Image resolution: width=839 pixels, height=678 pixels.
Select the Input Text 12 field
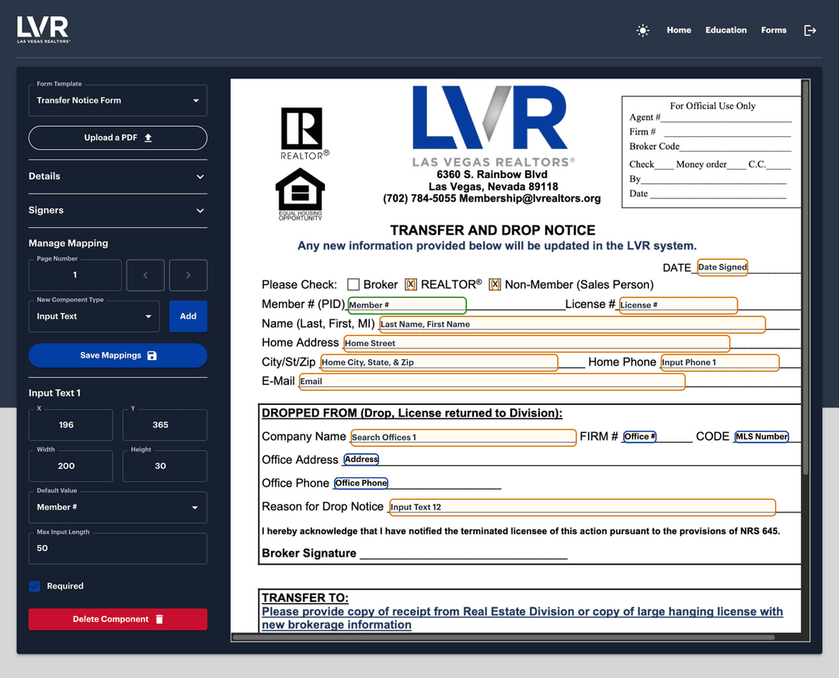583,507
